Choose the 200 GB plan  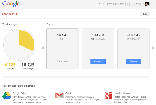pyautogui.click(x=133, y=61)
